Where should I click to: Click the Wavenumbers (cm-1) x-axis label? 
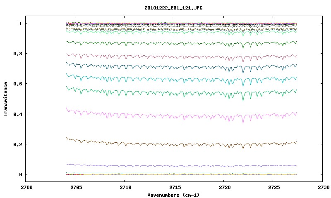(x=173, y=195)
